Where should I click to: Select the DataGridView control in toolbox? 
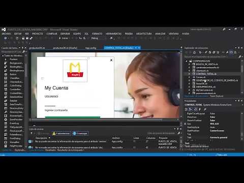[x=14, y=97]
